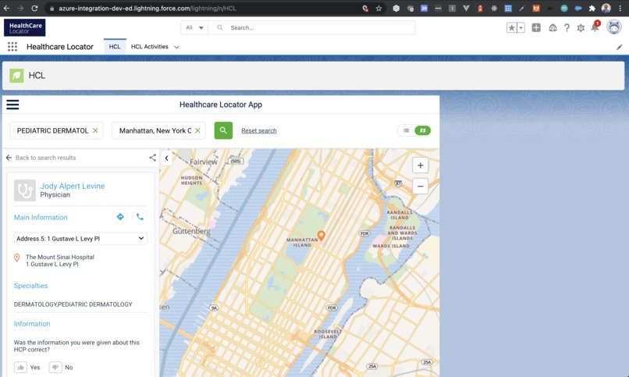Click The Mount Sinai Hospital address text
The height and width of the screenshot is (377, 629).
(60, 261)
